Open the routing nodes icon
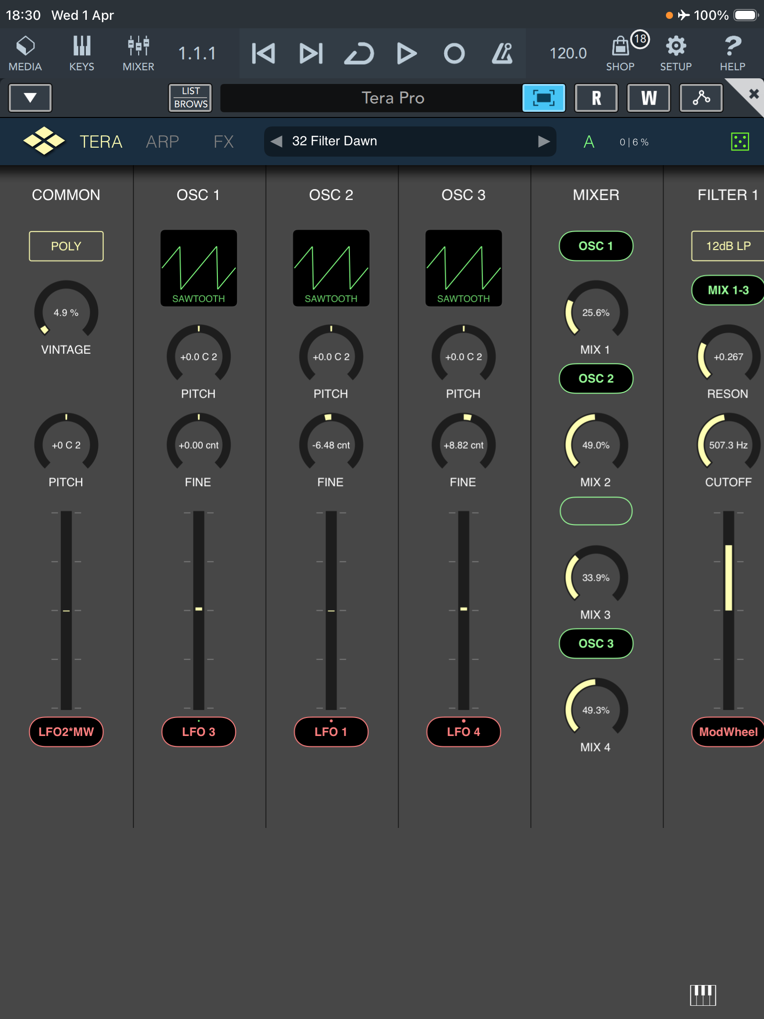The height and width of the screenshot is (1019, 764). [x=701, y=98]
